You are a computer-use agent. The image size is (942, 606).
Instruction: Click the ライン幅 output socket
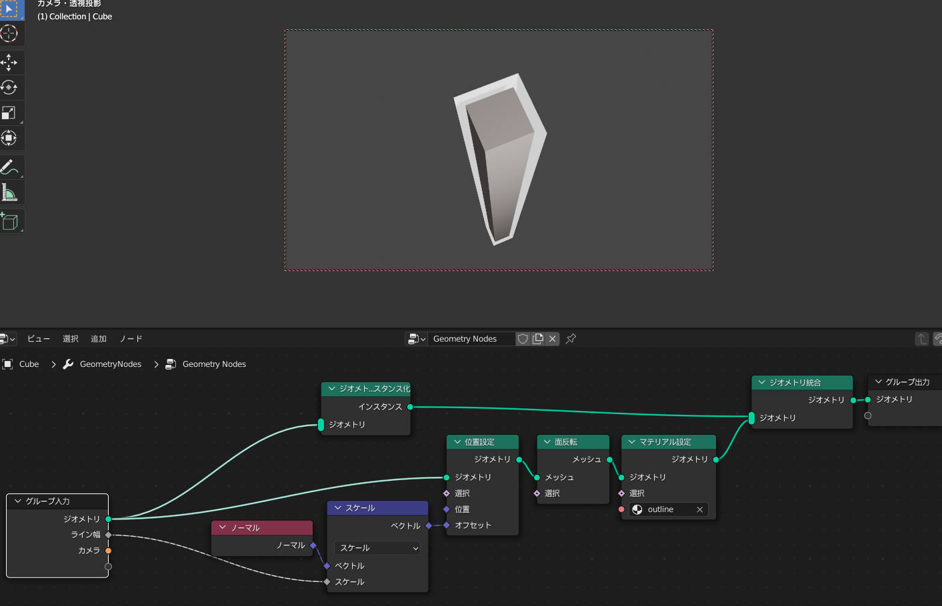point(108,535)
